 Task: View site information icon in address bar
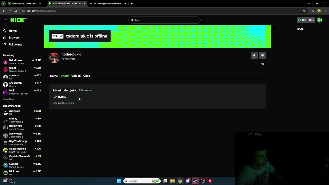tap(23, 11)
